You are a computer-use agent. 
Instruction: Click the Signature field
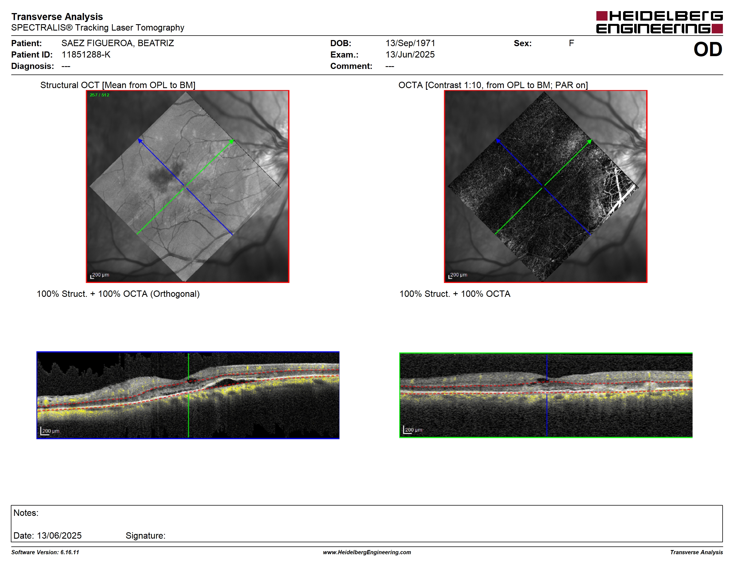point(145,535)
